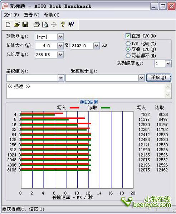
Task: Activate the context help arrow-question icon
Action: coord(71,24)
